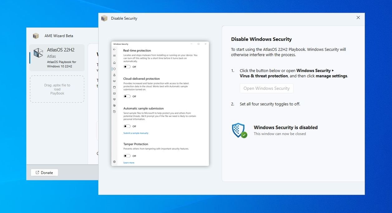The width and height of the screenshot is (392, 213).
Task: Open the Device performance & health heart icon
Action: [x=114, y=99]
